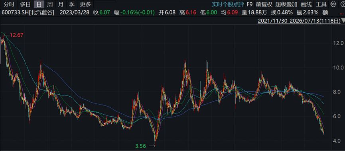Click the F9 deep data button
Screen dimensions: 345x151
250,4
